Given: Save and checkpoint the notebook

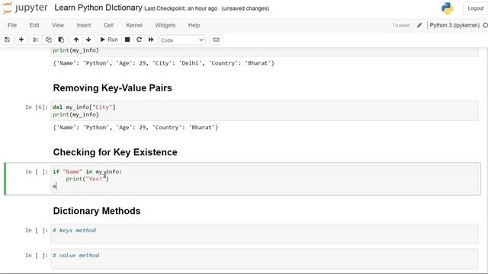Looking at the screenshot, I should (x=7, y=40).
